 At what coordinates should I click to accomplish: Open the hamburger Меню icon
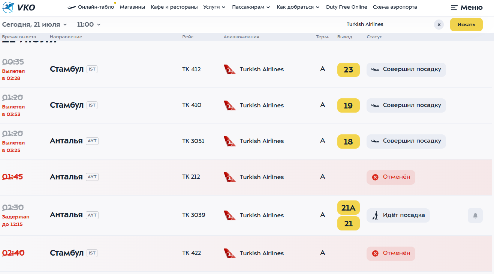[454, 8]
